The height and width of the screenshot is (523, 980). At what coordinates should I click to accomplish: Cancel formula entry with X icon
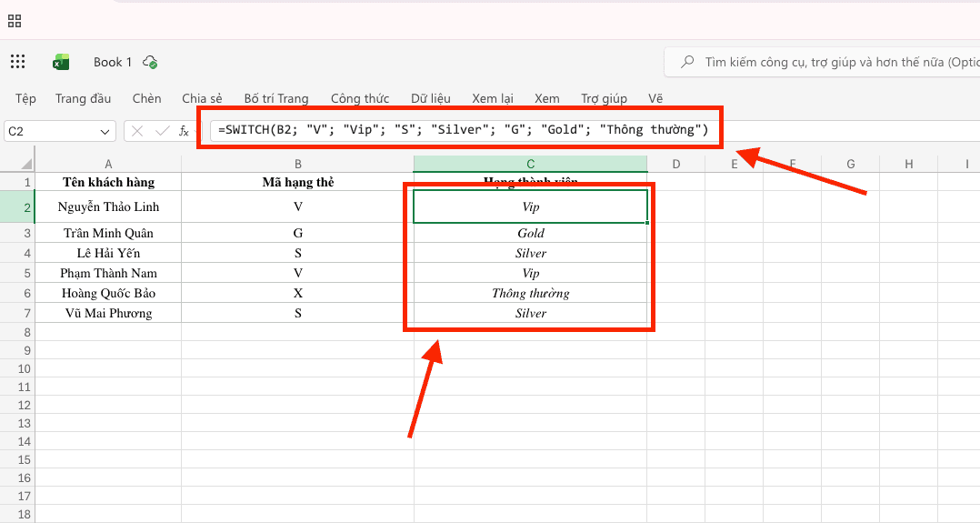click(137, 131)
